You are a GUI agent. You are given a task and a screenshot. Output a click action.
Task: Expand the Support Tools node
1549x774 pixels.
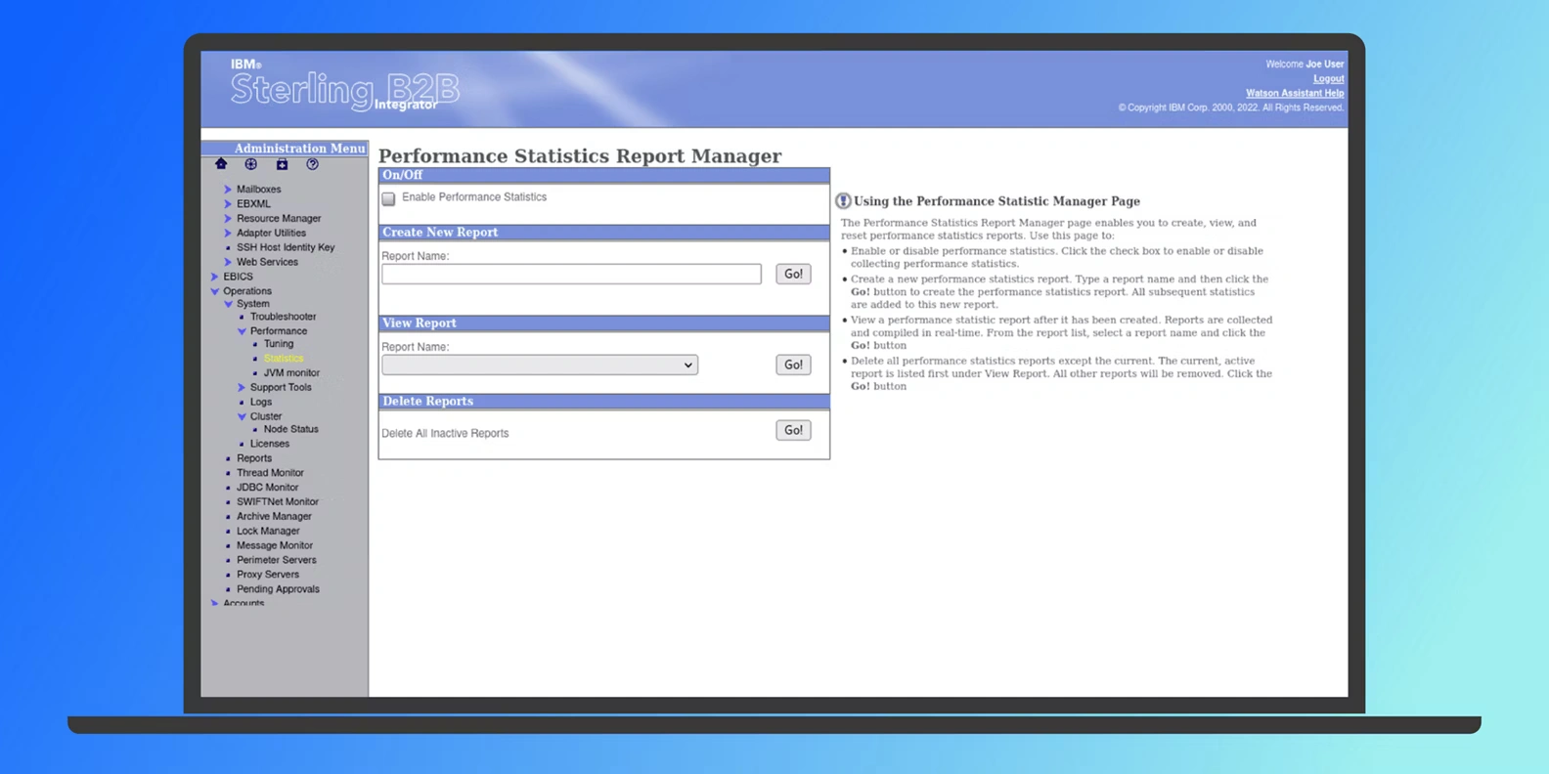pyautogui.click(x=242, y=388)
